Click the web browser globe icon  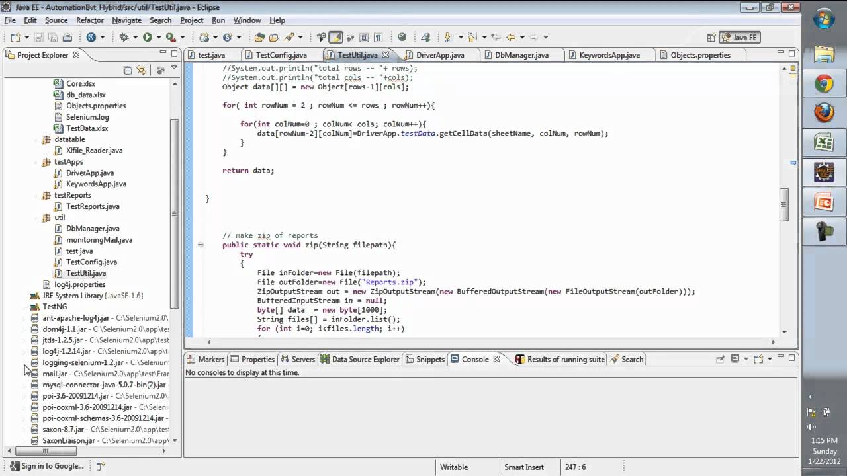(x=402, y=38)
